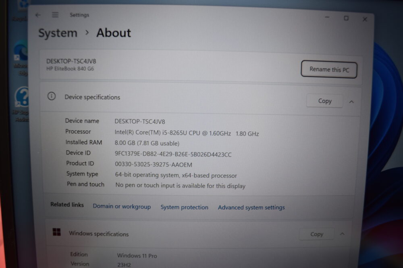
Task: Go back using the Settings back arrow
Action: pos(38,15)
